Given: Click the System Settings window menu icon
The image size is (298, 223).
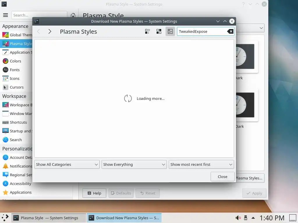Looking at the screenshot, I should coord(4,4).
